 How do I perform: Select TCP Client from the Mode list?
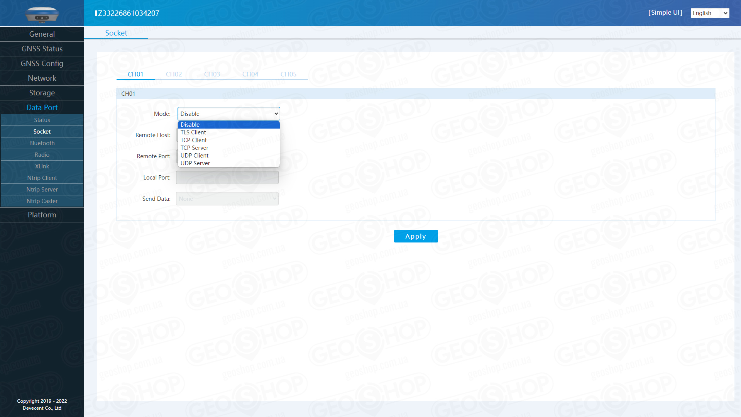(x=194, y=140)
